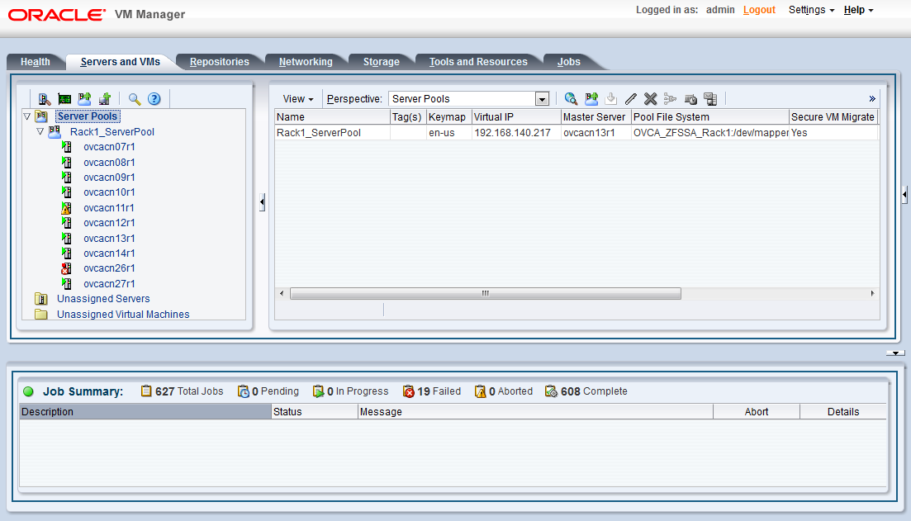Viewport: 911px width, 521px height.
Task: Open the Unassigned Servers folder
Action: coord(103,299)
